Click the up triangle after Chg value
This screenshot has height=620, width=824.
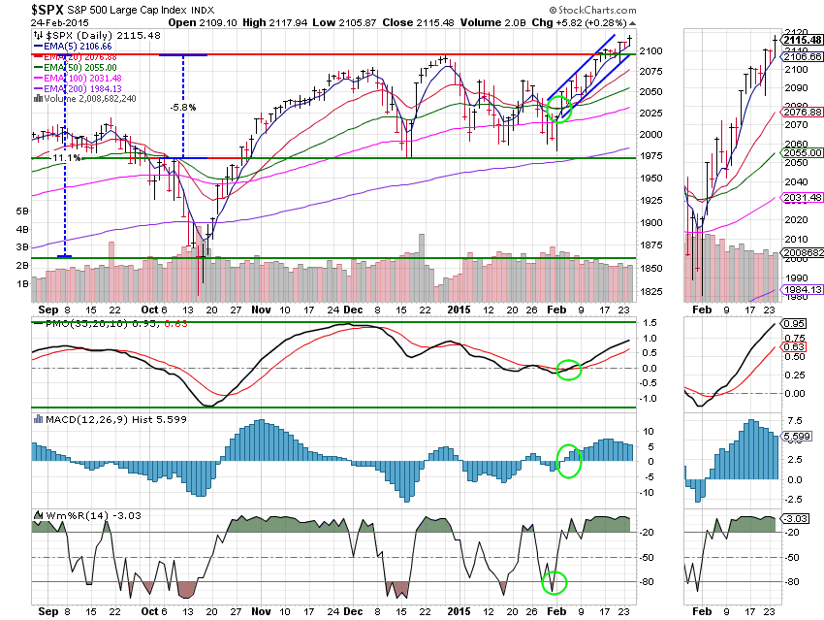pyautogui.click(x=632, y=23)
